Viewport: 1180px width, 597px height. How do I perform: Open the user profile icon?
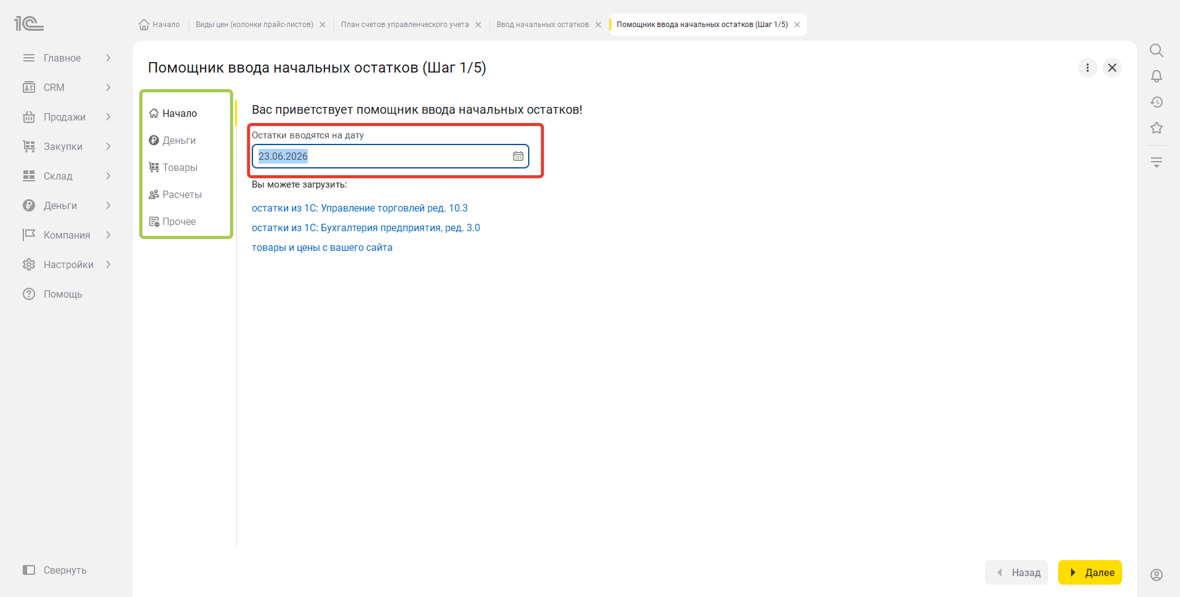[x=1157, y=575]
